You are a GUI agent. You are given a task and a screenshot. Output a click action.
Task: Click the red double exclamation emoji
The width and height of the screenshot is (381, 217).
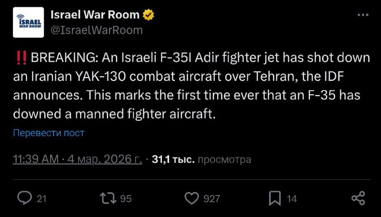click(21, 59)
